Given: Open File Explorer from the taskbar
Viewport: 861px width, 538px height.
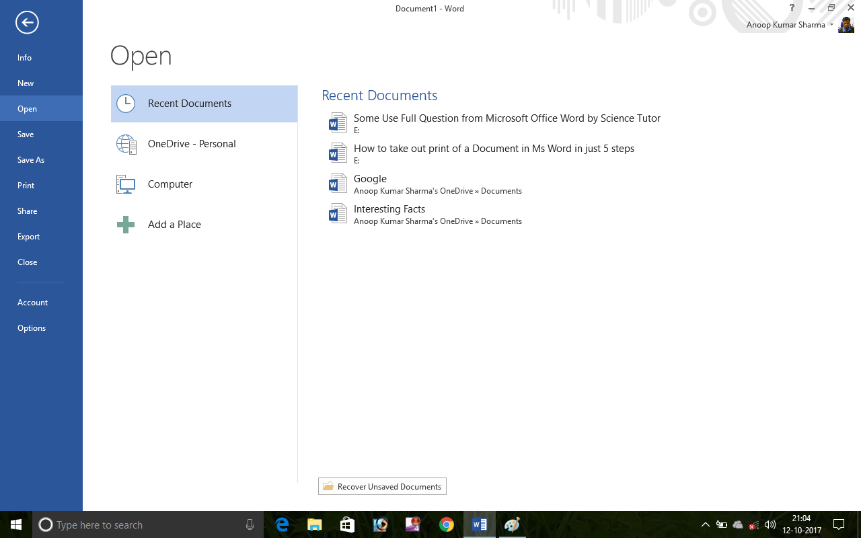Looking at the screenshot, I should tap(314, 525).
